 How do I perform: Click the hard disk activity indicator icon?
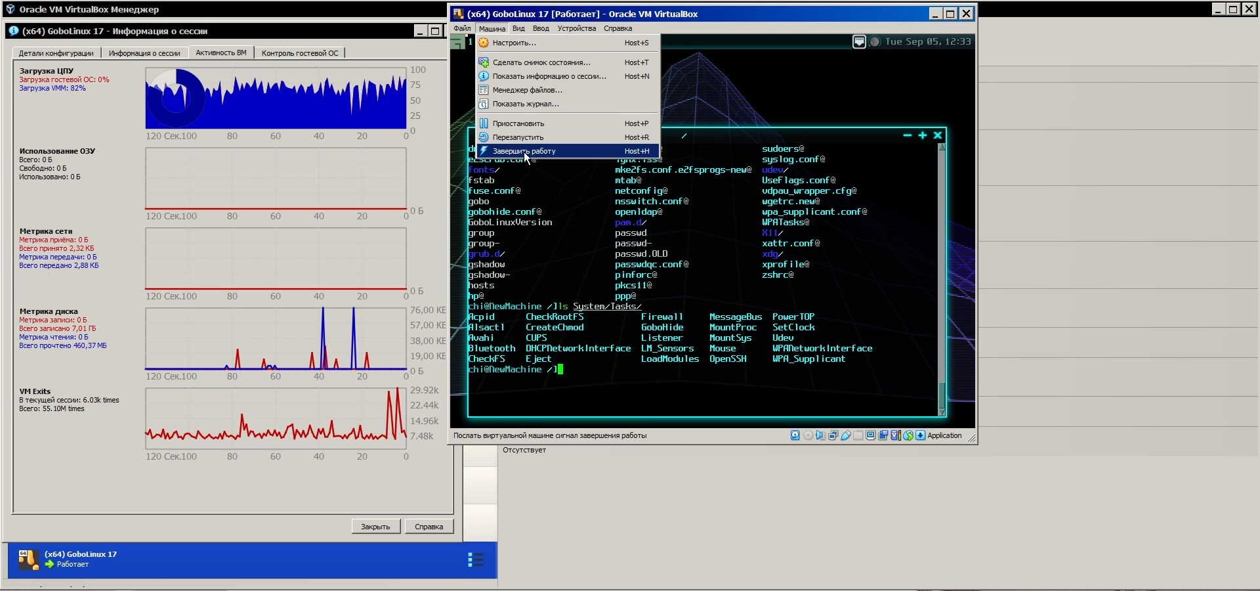pyautogui.click(x=795, y=435)
